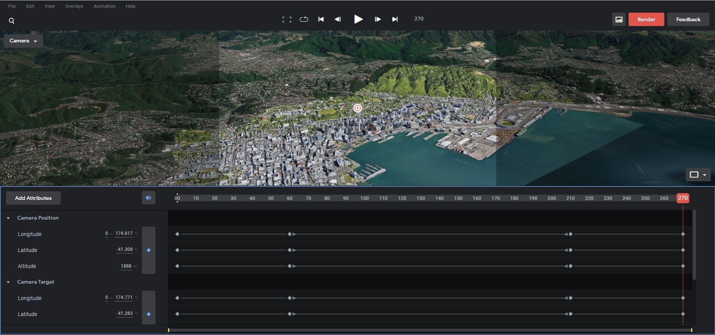Collapse the Camera Target group

tap(8, 282)
